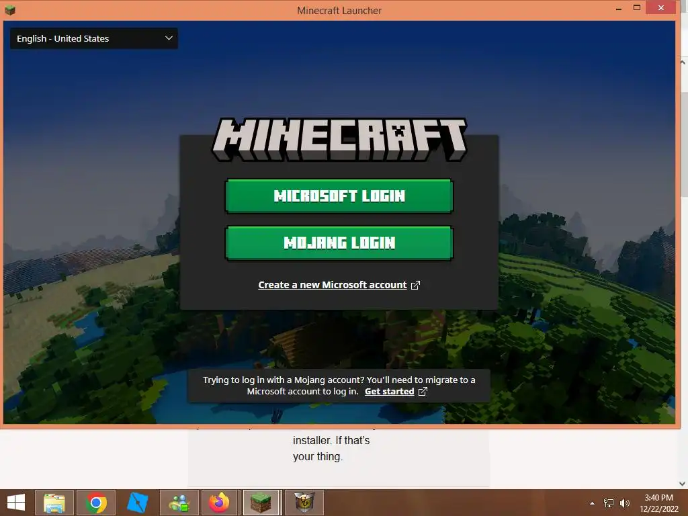Click the external link icon beside Create account

[x=415, y=285]
